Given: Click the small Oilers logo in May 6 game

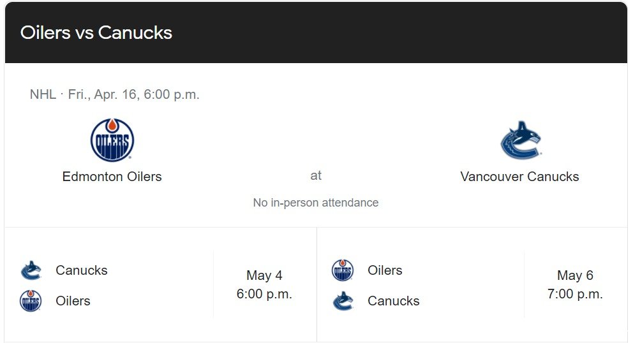Looking at the screenshot, I should pyautogui.click(x=343, y=270).
